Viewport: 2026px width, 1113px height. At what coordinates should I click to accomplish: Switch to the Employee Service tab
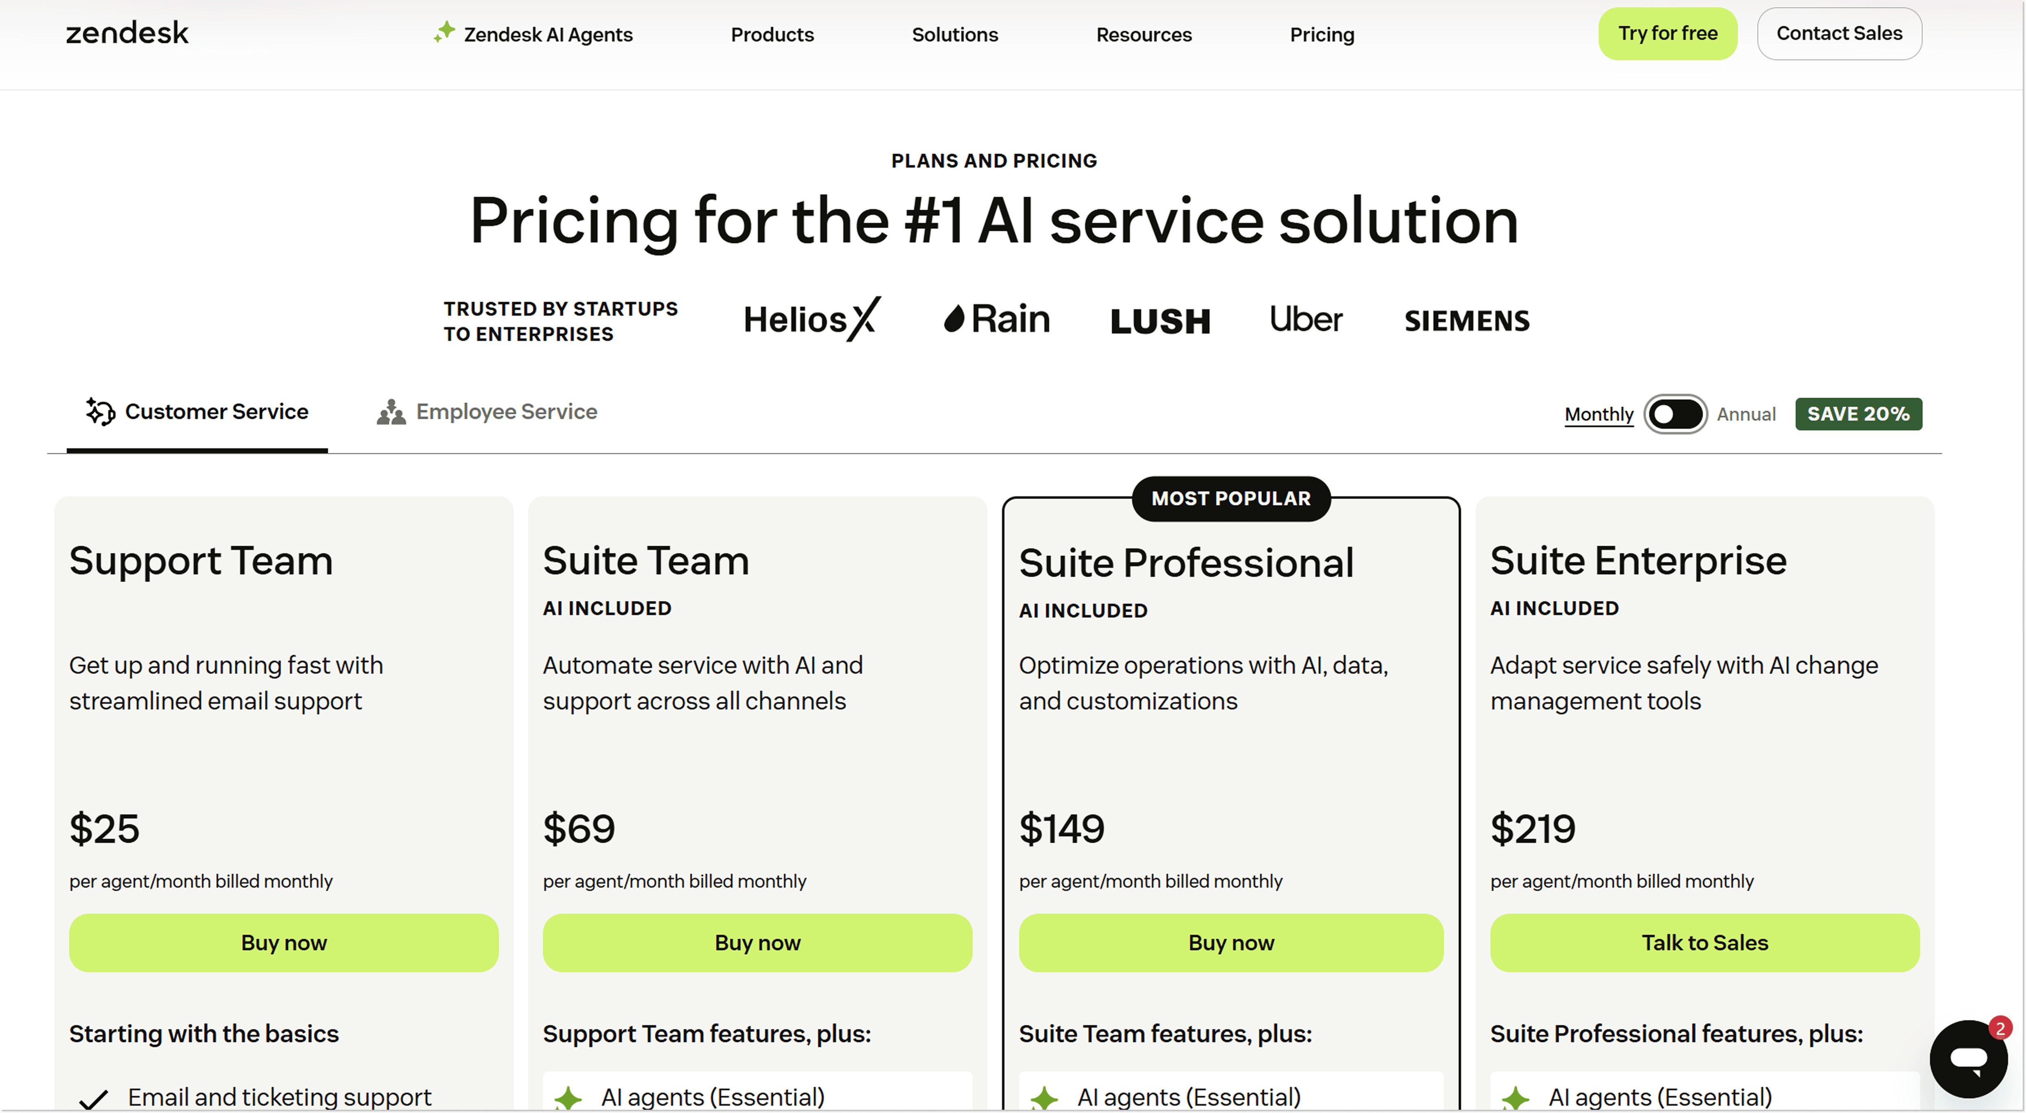[506, 412]
